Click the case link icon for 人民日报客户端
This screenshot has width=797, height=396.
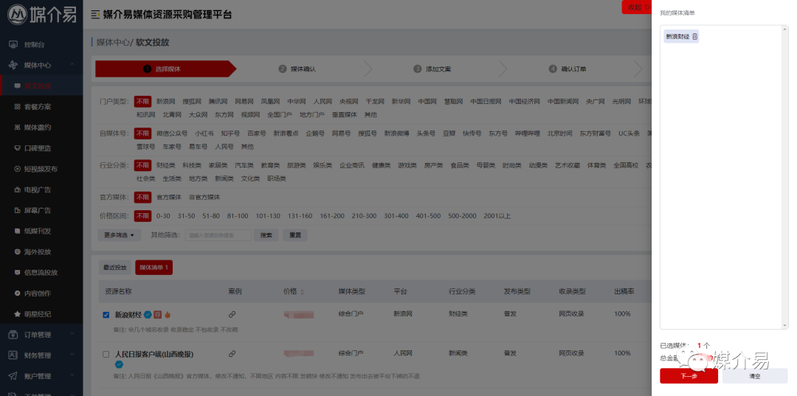pyautogui.click(x=232, y=354)
